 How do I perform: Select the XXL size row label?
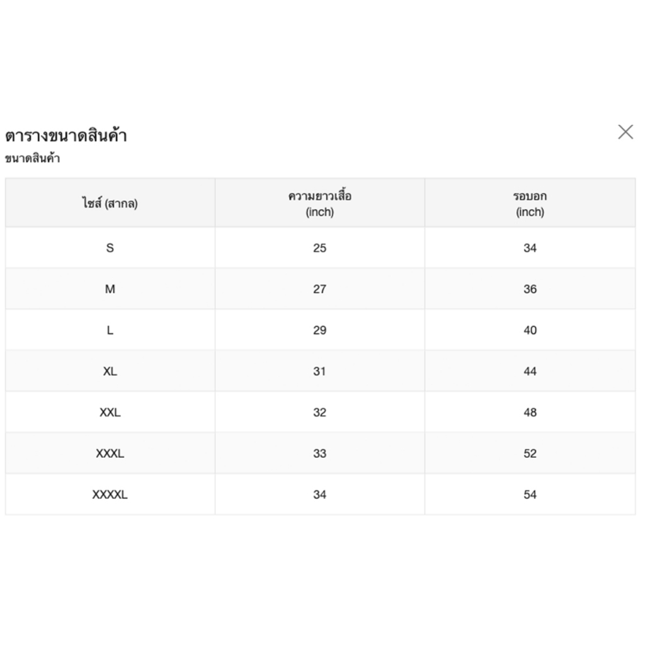[110, 413]
